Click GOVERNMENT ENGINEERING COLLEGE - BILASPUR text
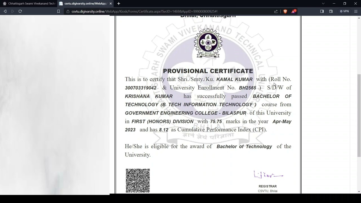Viewport: 361px width, 203px height. (186, 113)
